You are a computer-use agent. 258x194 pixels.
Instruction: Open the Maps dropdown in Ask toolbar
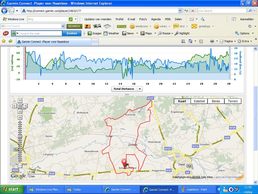point(155,33)
